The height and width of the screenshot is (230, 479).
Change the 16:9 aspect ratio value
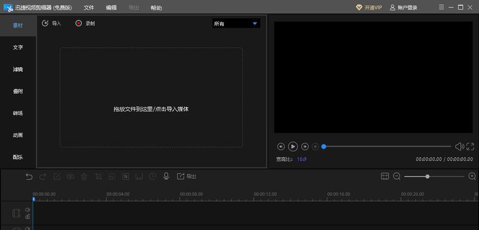click(302, 159)
